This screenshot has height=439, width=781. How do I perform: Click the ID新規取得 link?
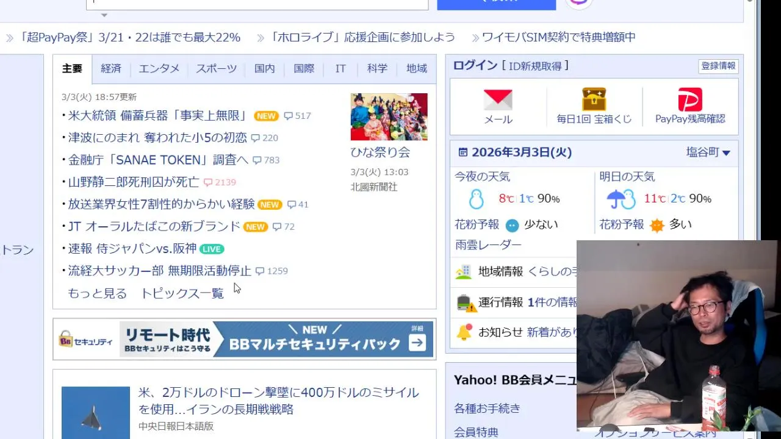coord(535,66)
